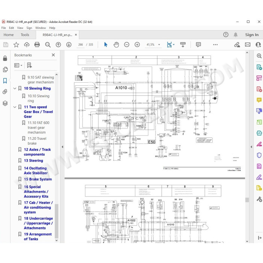
Task: Open zoom level 41,5% dropdown
Action: (x=159, y=45)
